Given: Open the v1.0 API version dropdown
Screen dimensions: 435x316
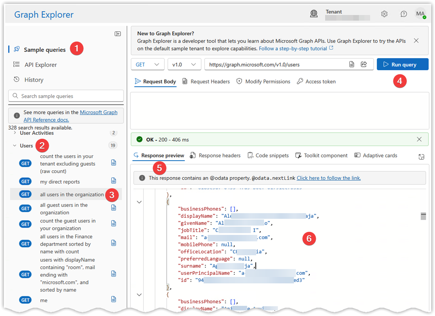Looking at the screenshot, I should point(184,64).
